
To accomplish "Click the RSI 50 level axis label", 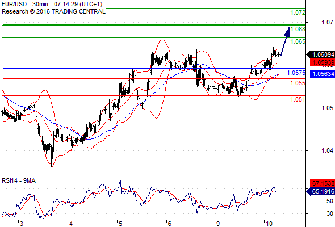I will (330, 201).
